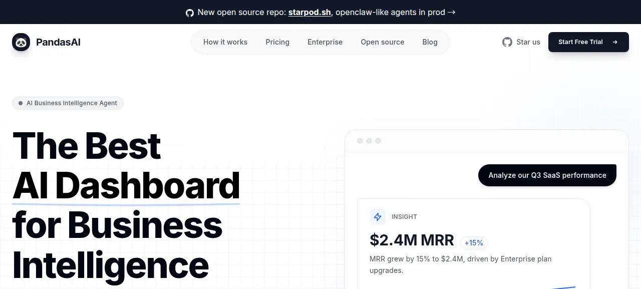Open the starpod.sh repo link
This screenshot has width=641, height=289.
[309, 13]
